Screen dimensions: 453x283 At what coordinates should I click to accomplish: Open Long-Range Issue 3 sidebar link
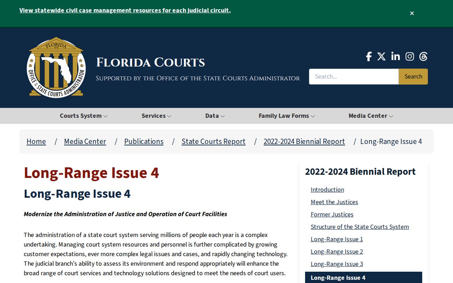337,264
